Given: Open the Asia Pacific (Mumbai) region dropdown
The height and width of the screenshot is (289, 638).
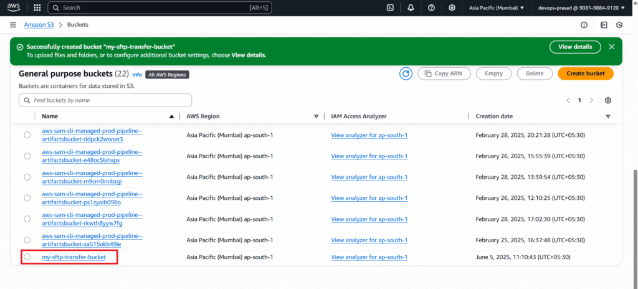Looking at the screenshot, I should (496, 7).
